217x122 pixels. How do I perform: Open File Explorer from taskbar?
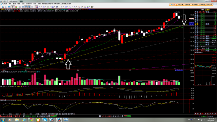click(17, 120)
